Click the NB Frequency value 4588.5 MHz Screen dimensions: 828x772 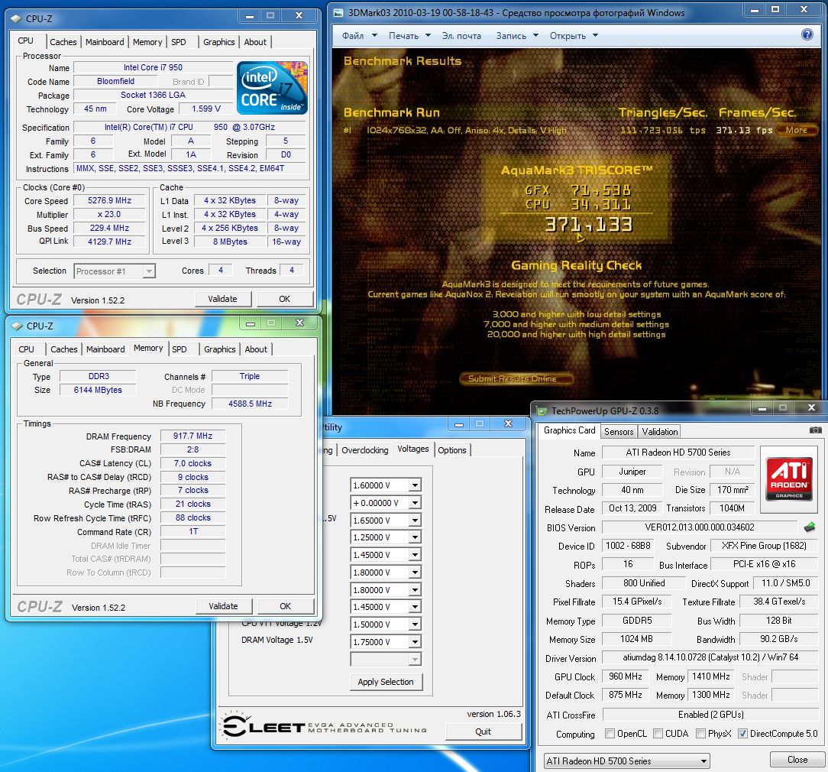251,404
